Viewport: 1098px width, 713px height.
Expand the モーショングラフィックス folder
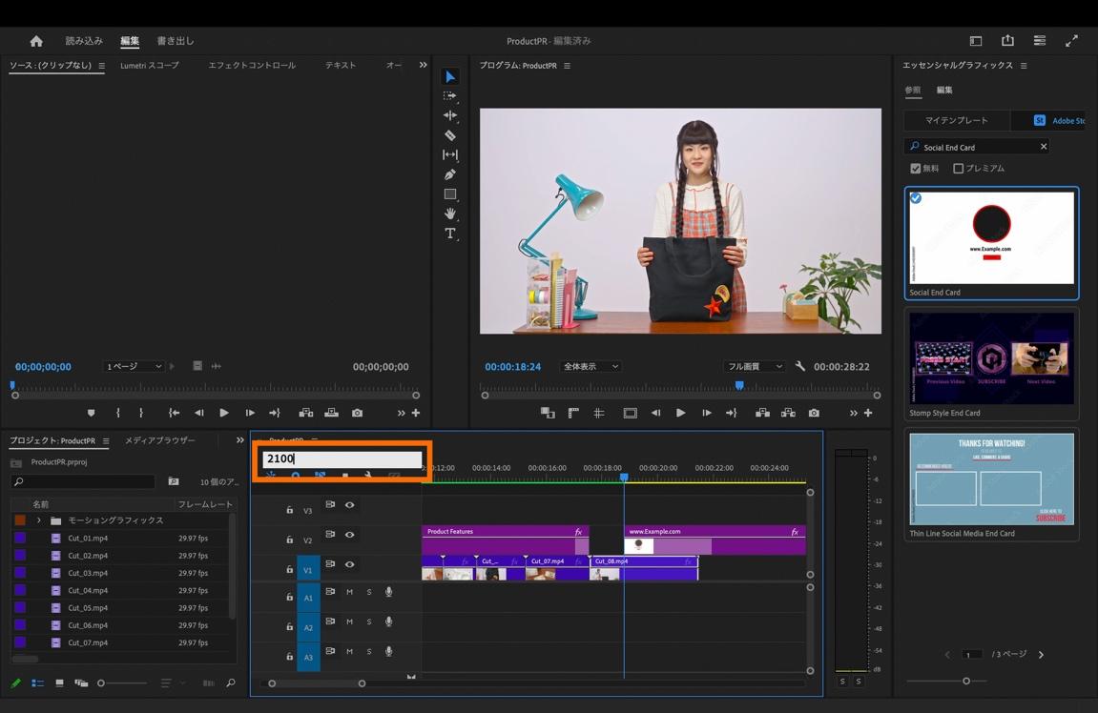(x=39, y=520)
